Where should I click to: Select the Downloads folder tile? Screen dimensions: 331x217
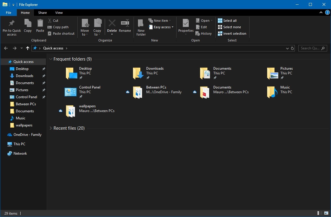tap(148, 73)
